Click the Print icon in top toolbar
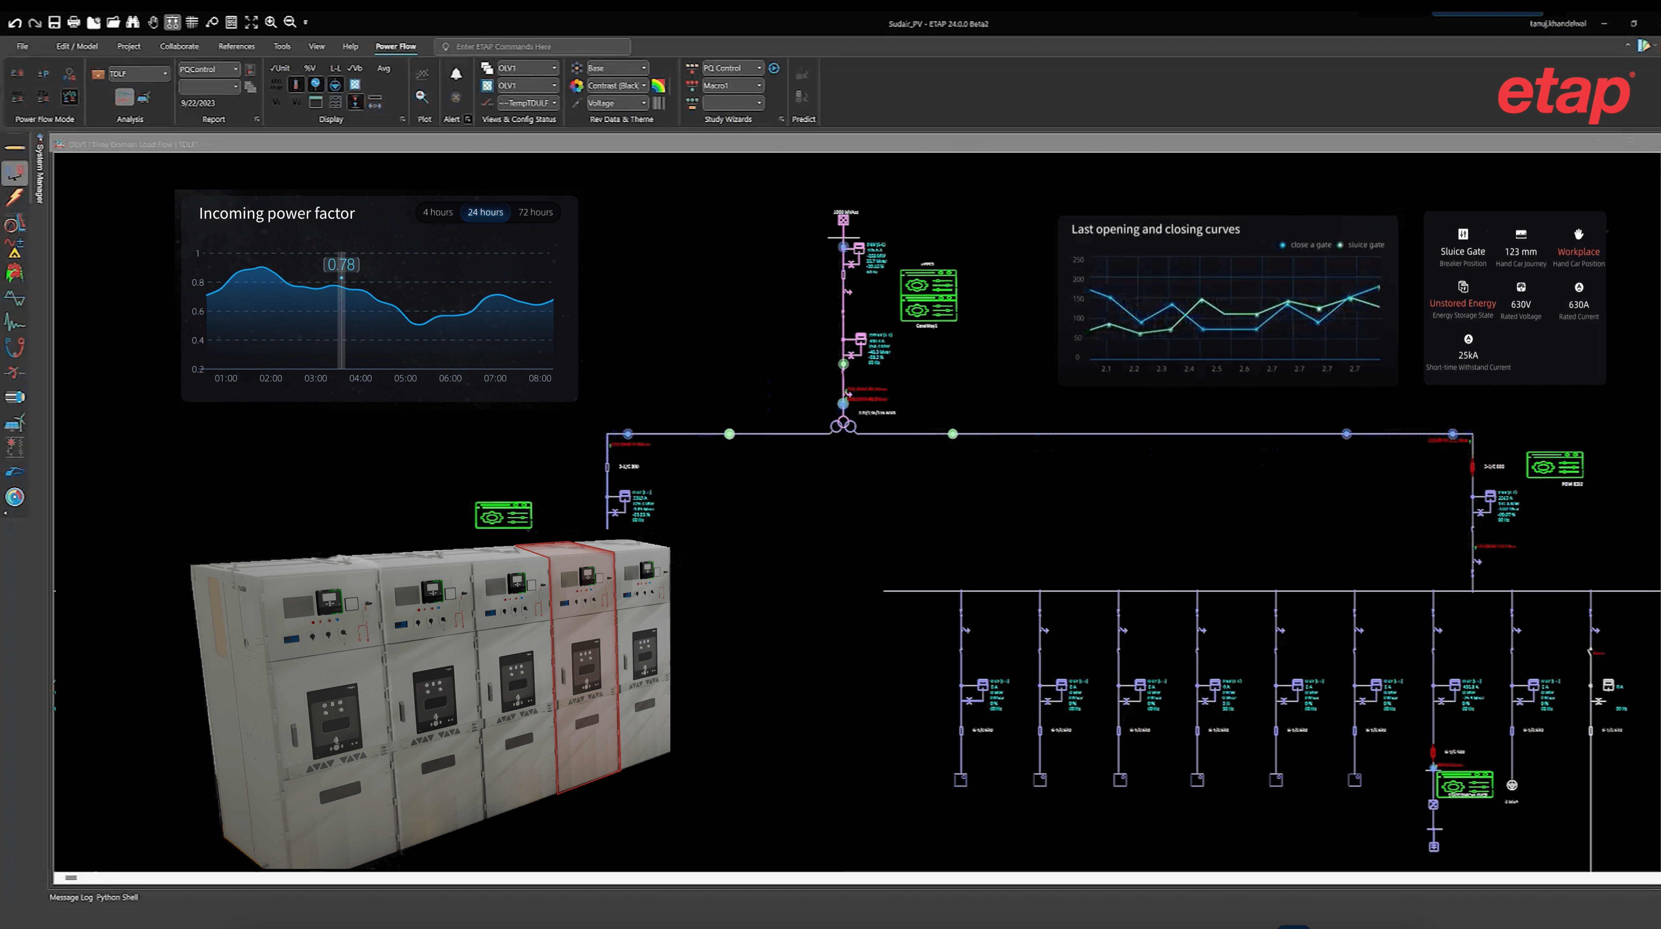The image size is (1661, 929). point(74,21)
